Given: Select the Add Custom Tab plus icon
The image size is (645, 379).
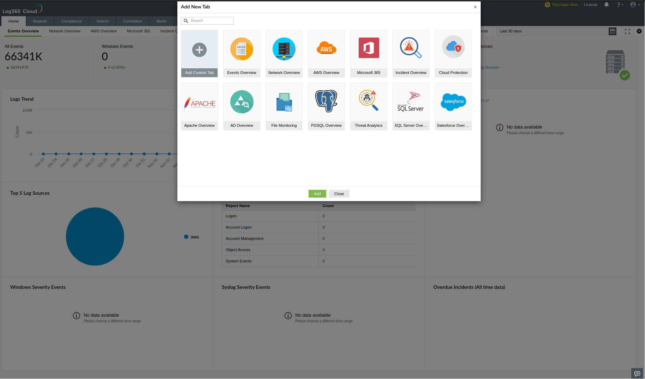Looking at the screenshot, I should coord(199,50).
